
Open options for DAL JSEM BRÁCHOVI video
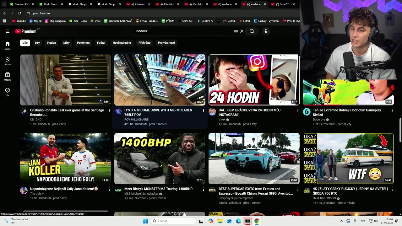298,110
